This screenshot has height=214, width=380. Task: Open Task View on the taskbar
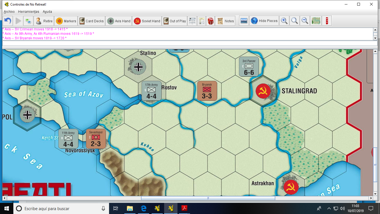[116, 208]
